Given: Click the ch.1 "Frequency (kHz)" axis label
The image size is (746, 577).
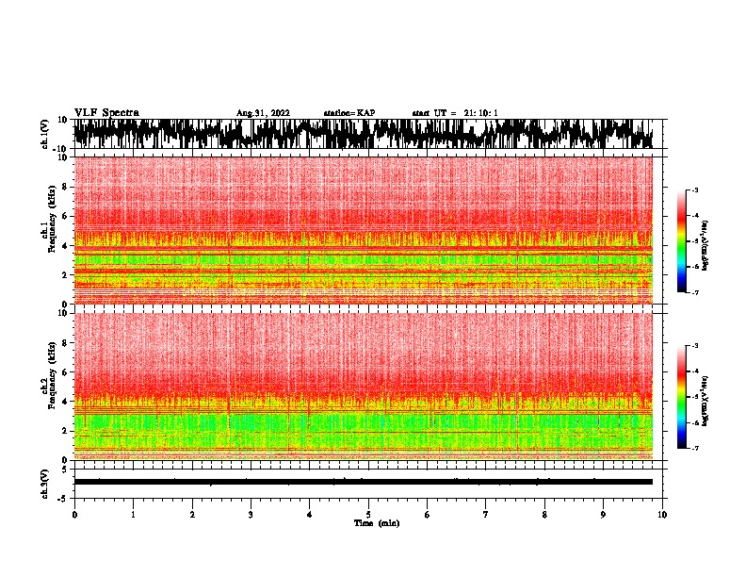Looking at the screenshot, I should point(52,219).
